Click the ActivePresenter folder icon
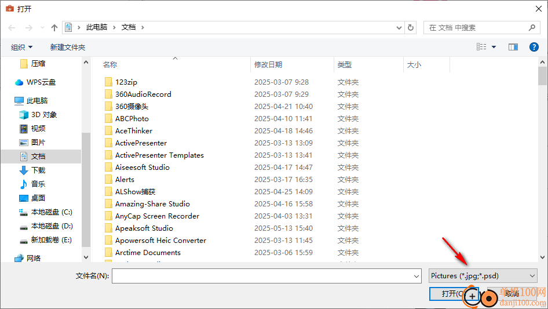 108,143
